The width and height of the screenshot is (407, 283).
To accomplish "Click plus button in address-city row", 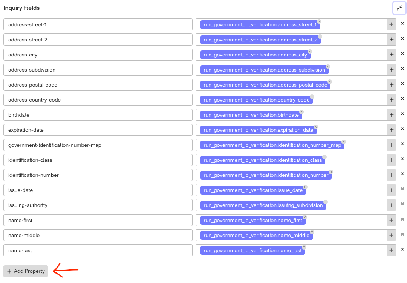I will pos(392,55).
